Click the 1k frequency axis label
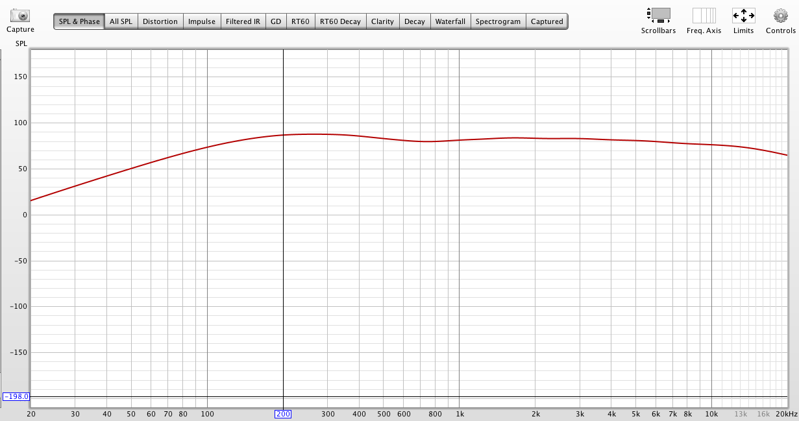The width and height of the screenshot is (799, 421). click(460, 414)
